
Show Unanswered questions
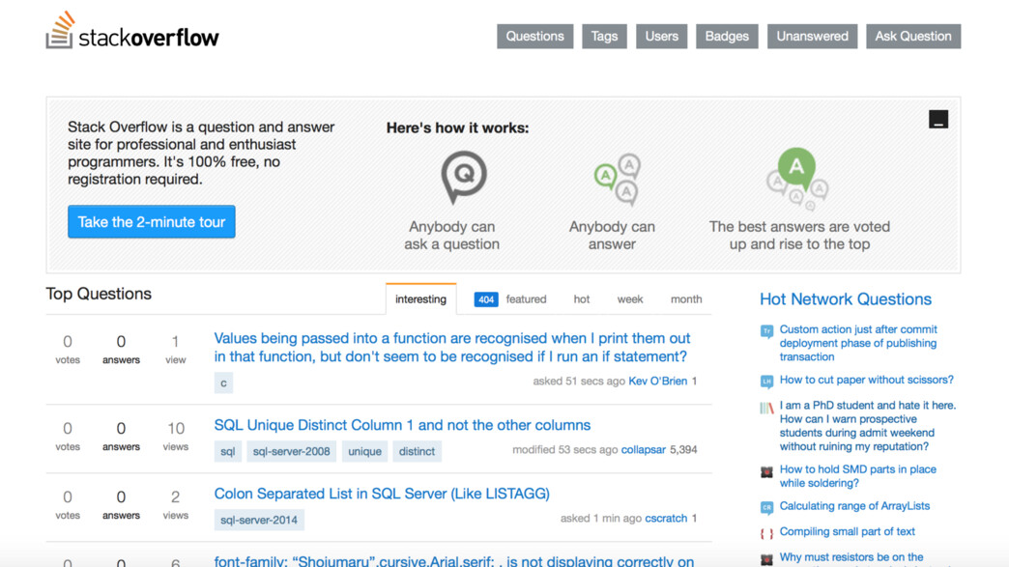click(x=812, y=37)
